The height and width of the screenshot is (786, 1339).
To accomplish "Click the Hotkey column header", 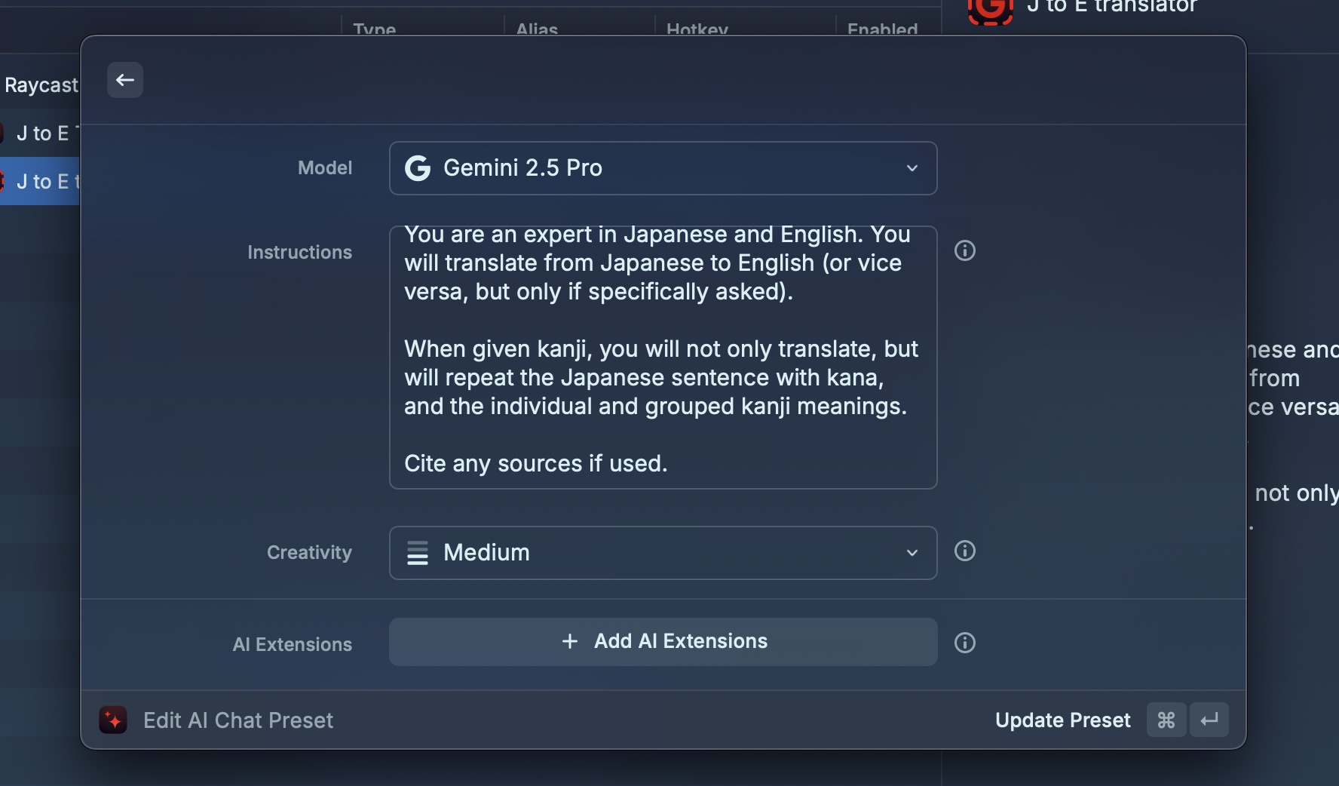I will click(697, 29).
